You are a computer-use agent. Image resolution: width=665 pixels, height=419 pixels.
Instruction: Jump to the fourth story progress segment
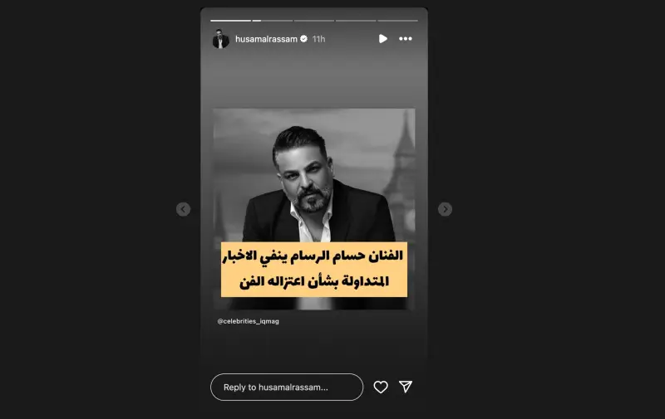(356, 20)
